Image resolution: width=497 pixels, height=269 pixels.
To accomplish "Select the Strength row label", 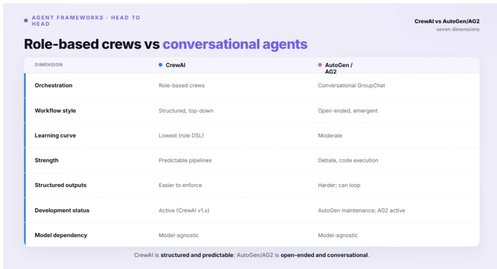I will (x=47, y=160).
